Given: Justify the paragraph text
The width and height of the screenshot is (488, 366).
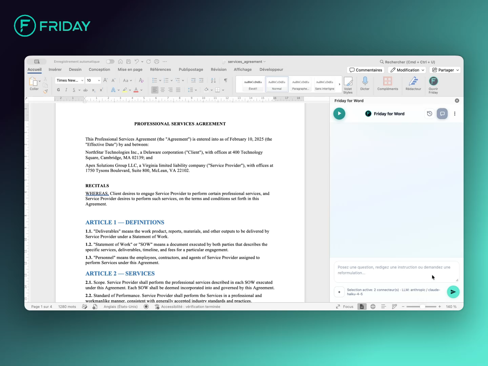Looking at the screenshot, I should (x=178, y=90).
